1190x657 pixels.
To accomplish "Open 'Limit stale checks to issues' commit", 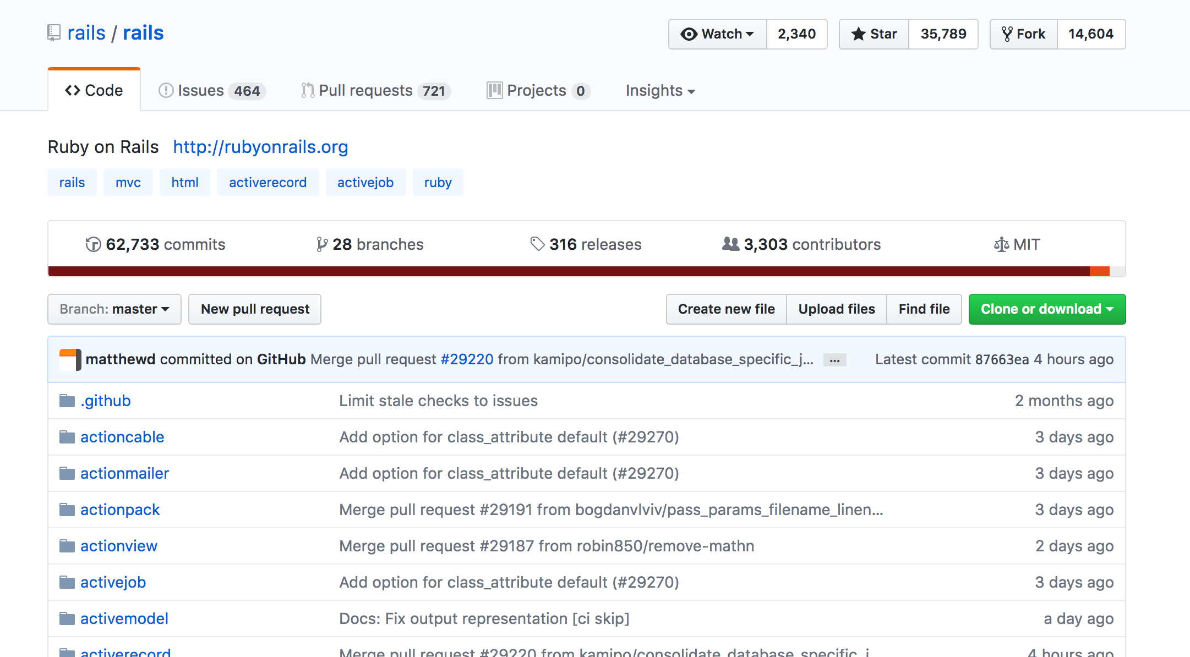I will pos(438,401).
